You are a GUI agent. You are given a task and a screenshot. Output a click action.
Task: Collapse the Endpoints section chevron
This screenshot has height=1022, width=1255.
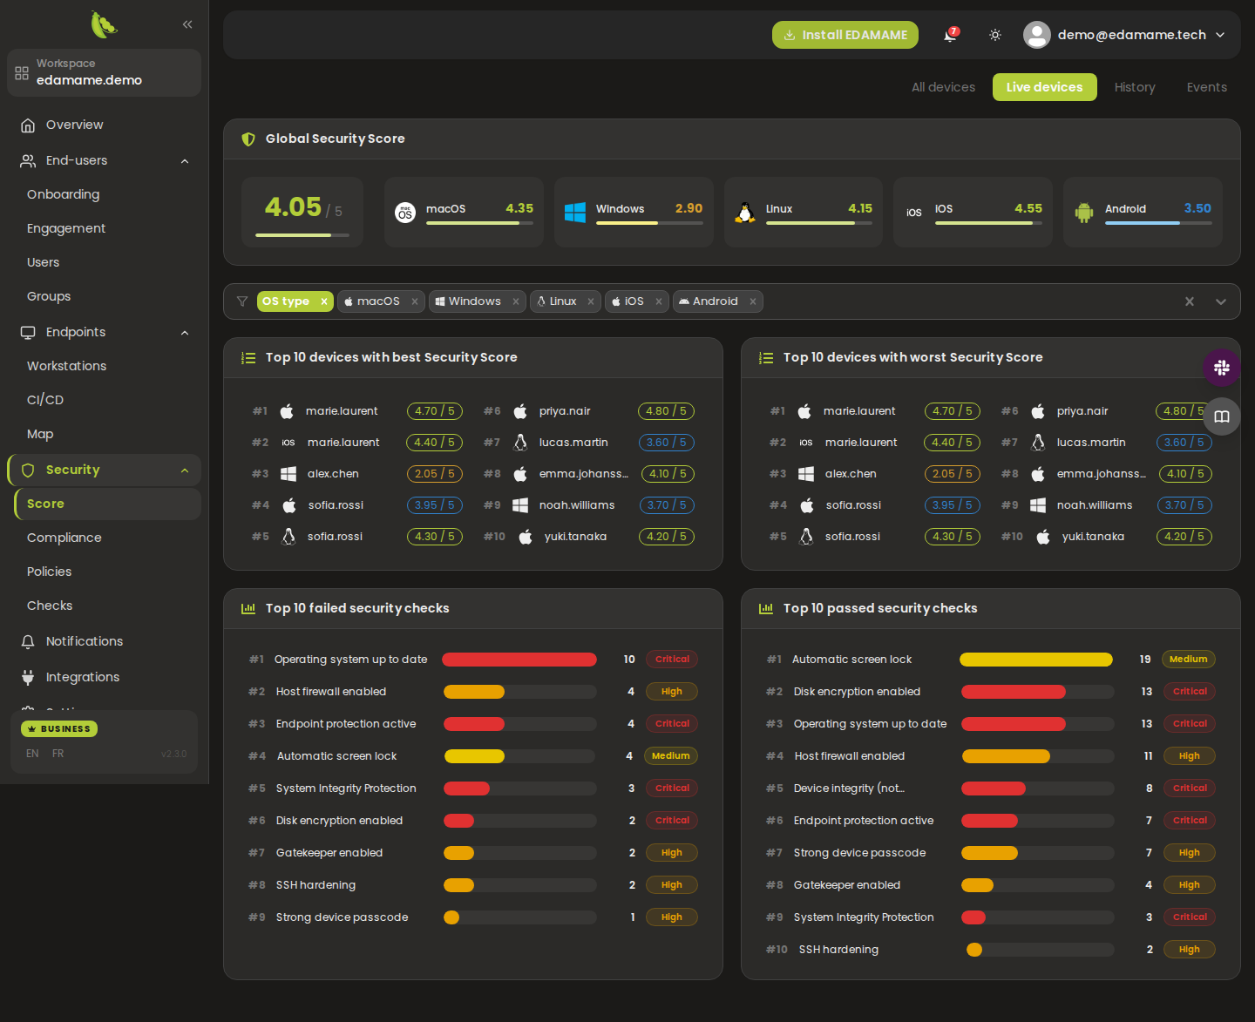185,333
